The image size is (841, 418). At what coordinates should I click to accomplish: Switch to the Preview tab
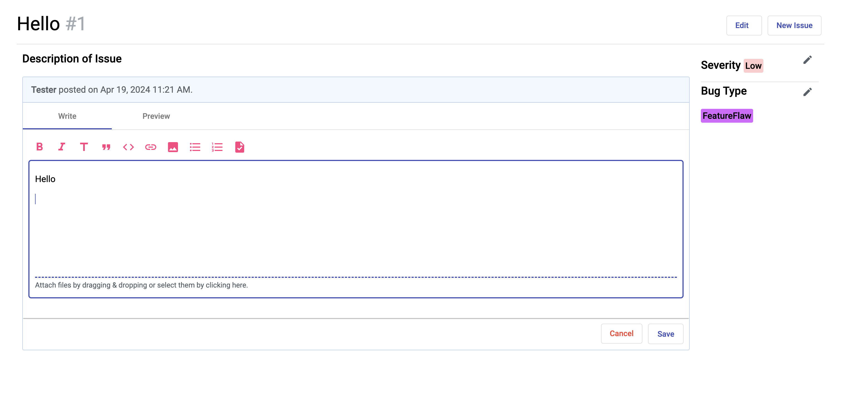(x=156, y=116)
